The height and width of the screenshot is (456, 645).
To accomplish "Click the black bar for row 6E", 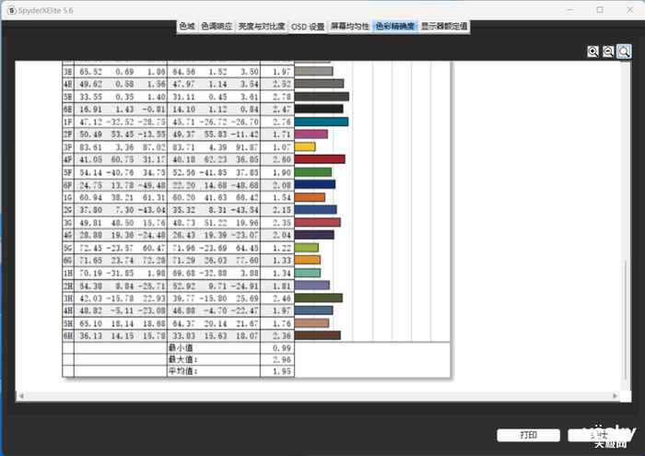I will click(x=319, y=109).
